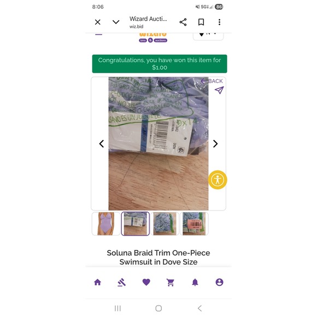
Task: Show previous product image with left arrow
Action: point(102,144)
